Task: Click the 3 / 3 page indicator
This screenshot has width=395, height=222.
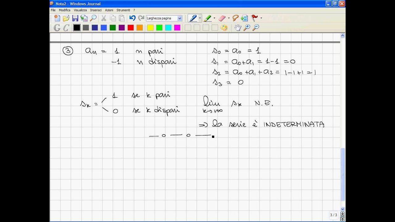Action: click(334, 215)
